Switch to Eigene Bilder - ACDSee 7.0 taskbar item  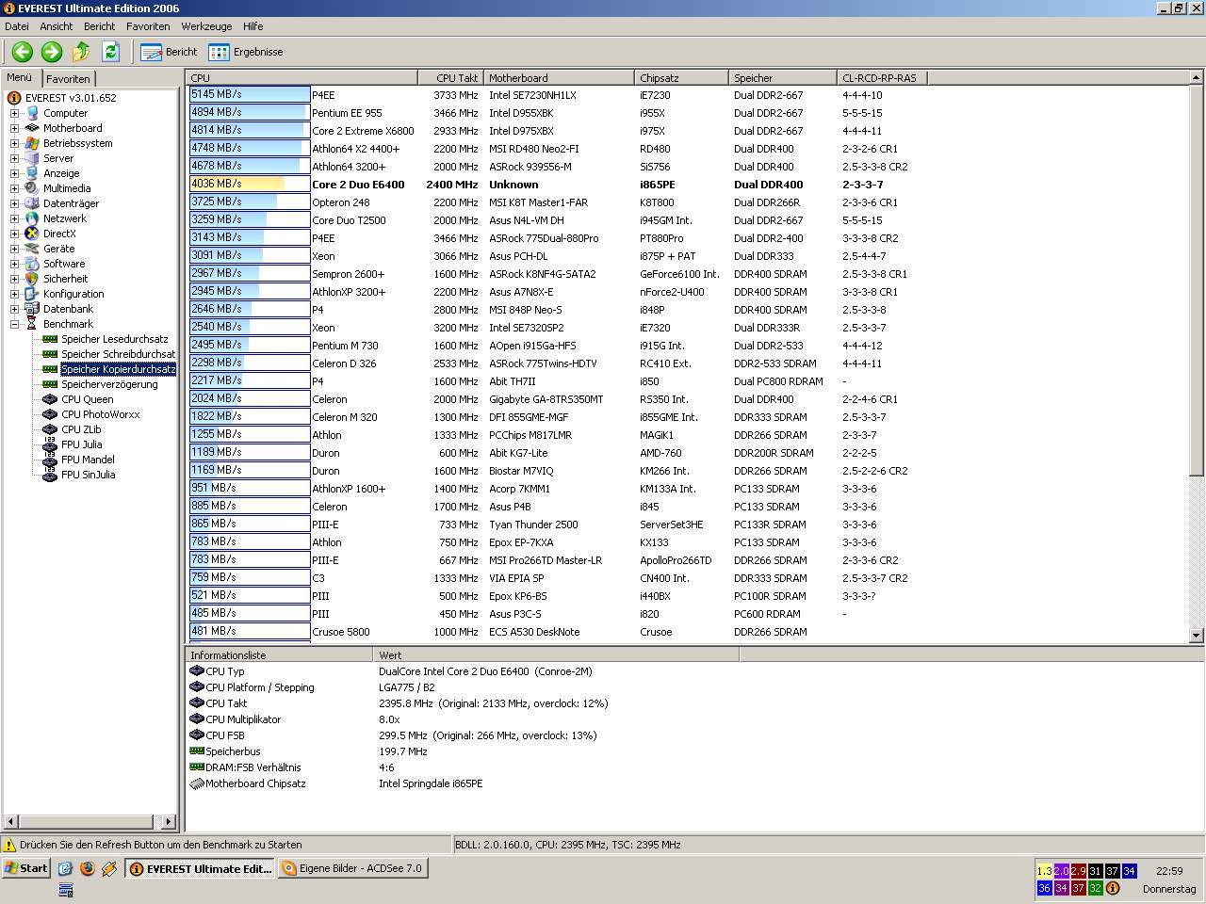(353, 868)
